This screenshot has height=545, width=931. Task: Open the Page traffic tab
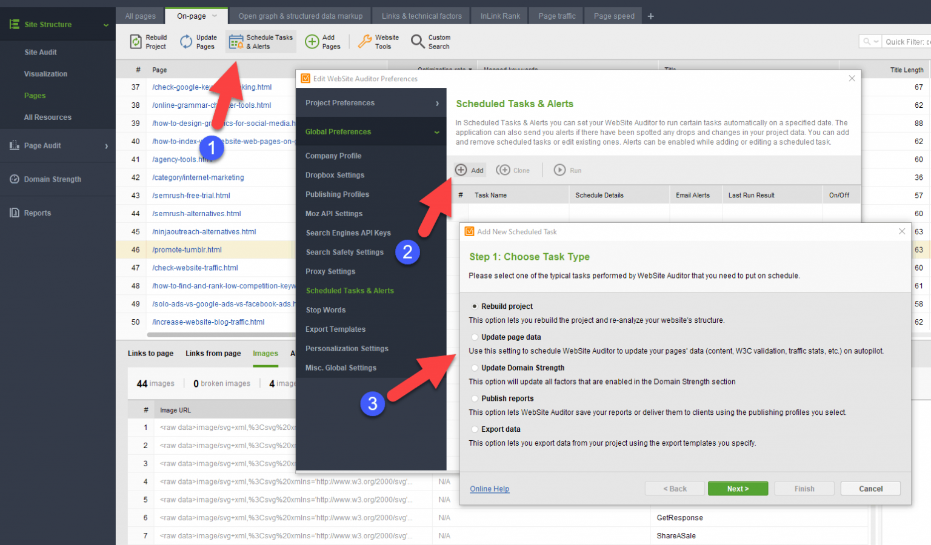point(555,16)
